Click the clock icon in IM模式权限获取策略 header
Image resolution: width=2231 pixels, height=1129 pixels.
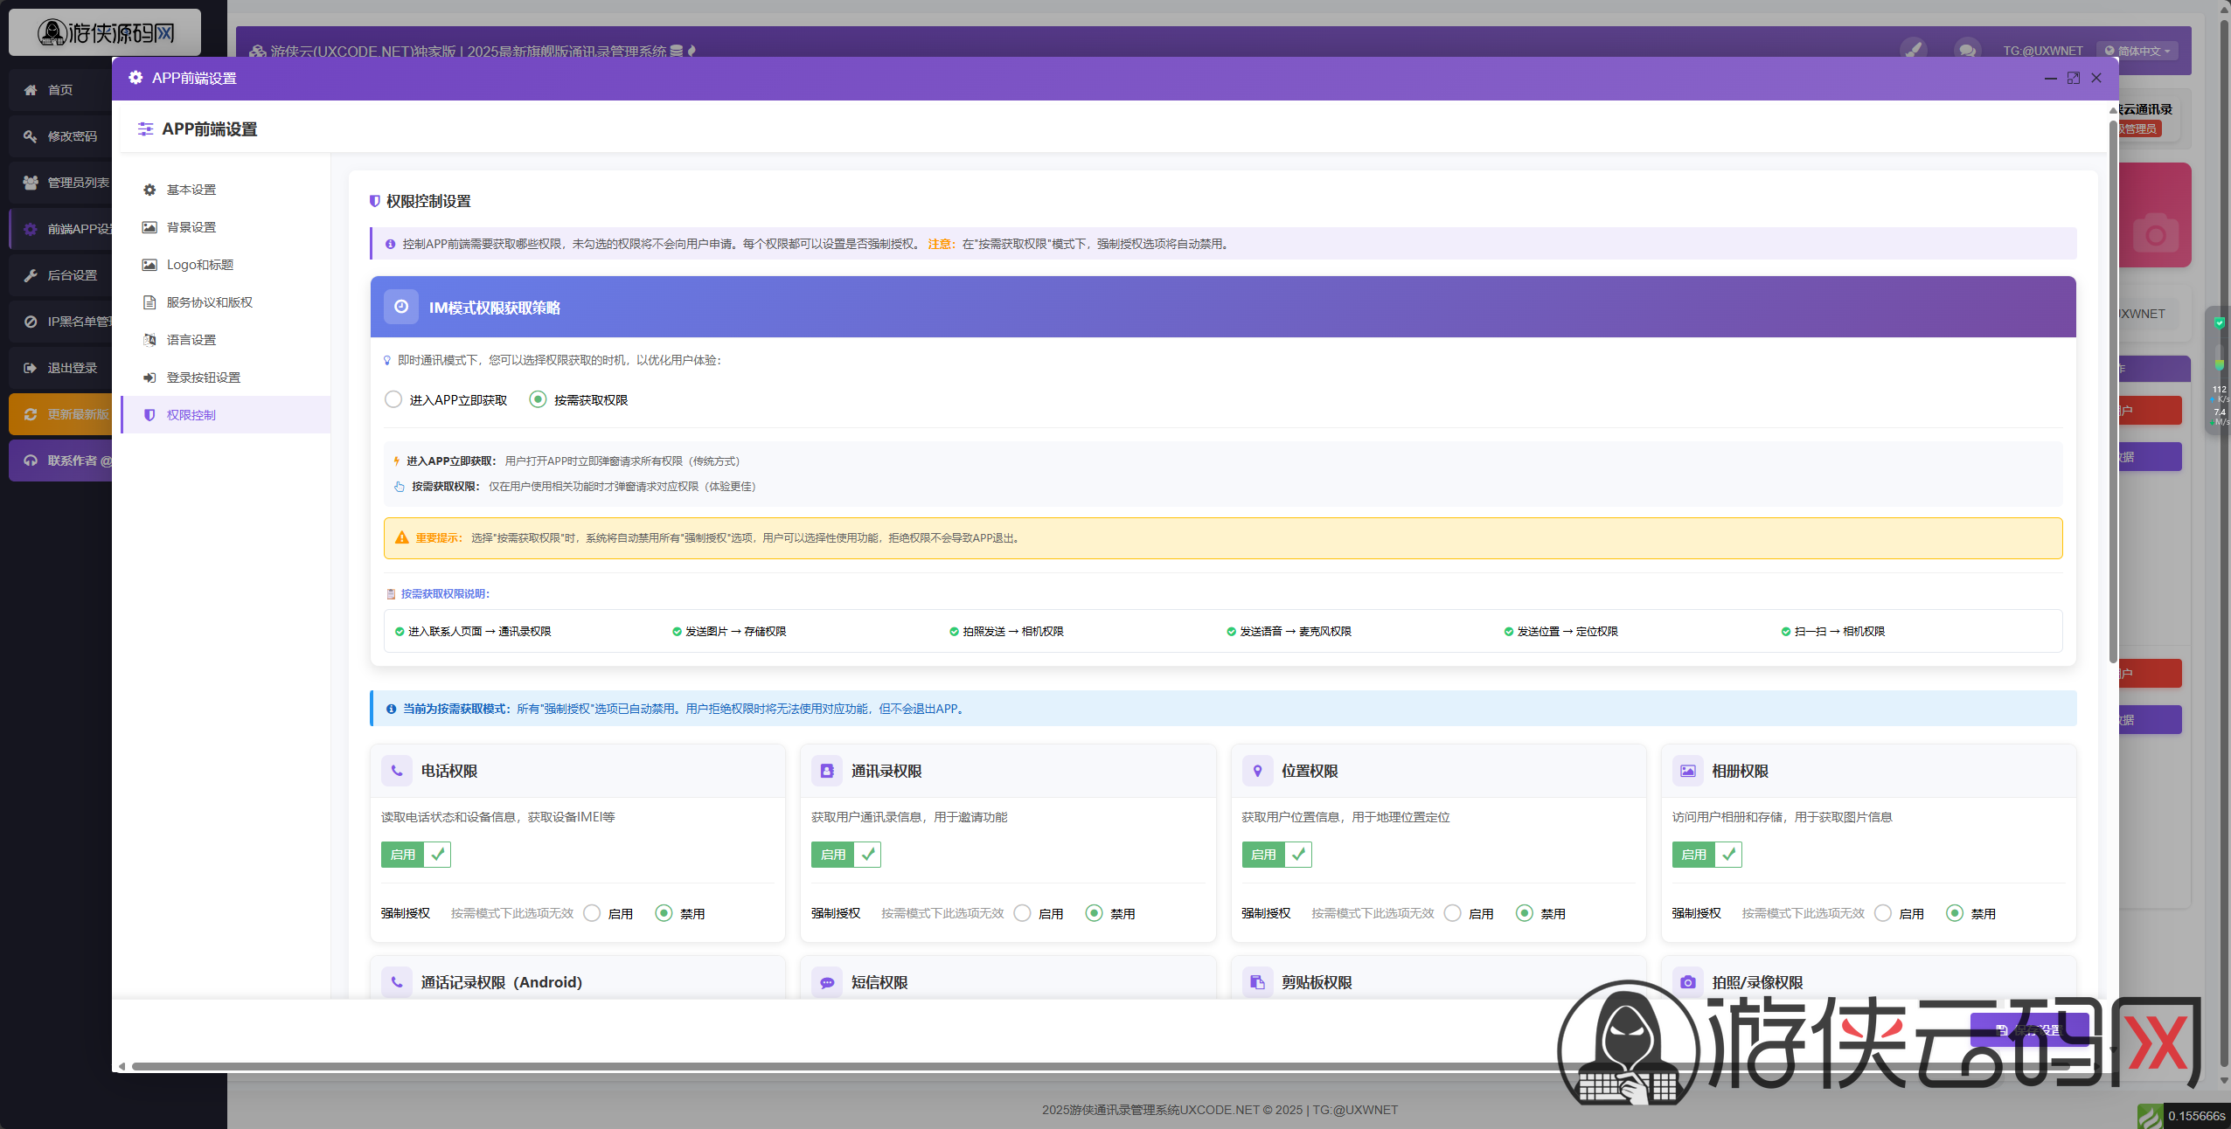tap(401, 307)
